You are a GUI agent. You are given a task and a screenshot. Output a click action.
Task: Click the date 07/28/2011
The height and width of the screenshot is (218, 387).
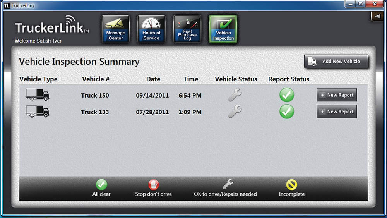point(152,112)
